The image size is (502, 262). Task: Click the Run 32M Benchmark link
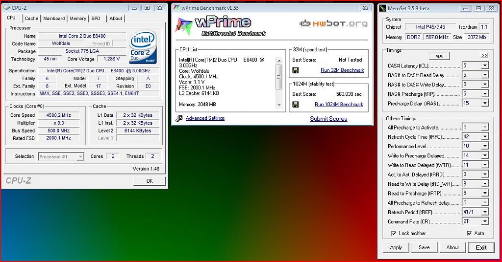tap(342, 70)
